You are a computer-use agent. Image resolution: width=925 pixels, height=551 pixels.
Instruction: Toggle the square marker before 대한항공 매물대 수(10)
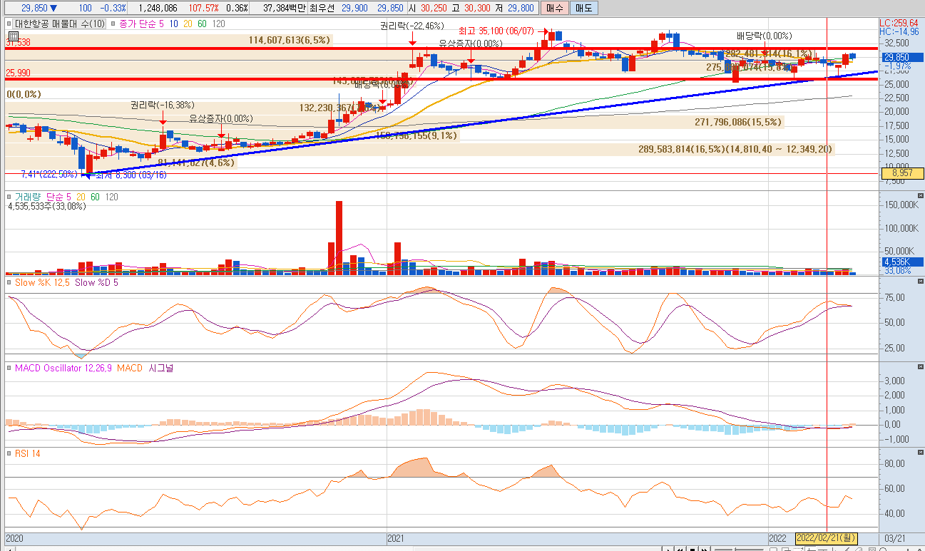(x=9, y=24)
